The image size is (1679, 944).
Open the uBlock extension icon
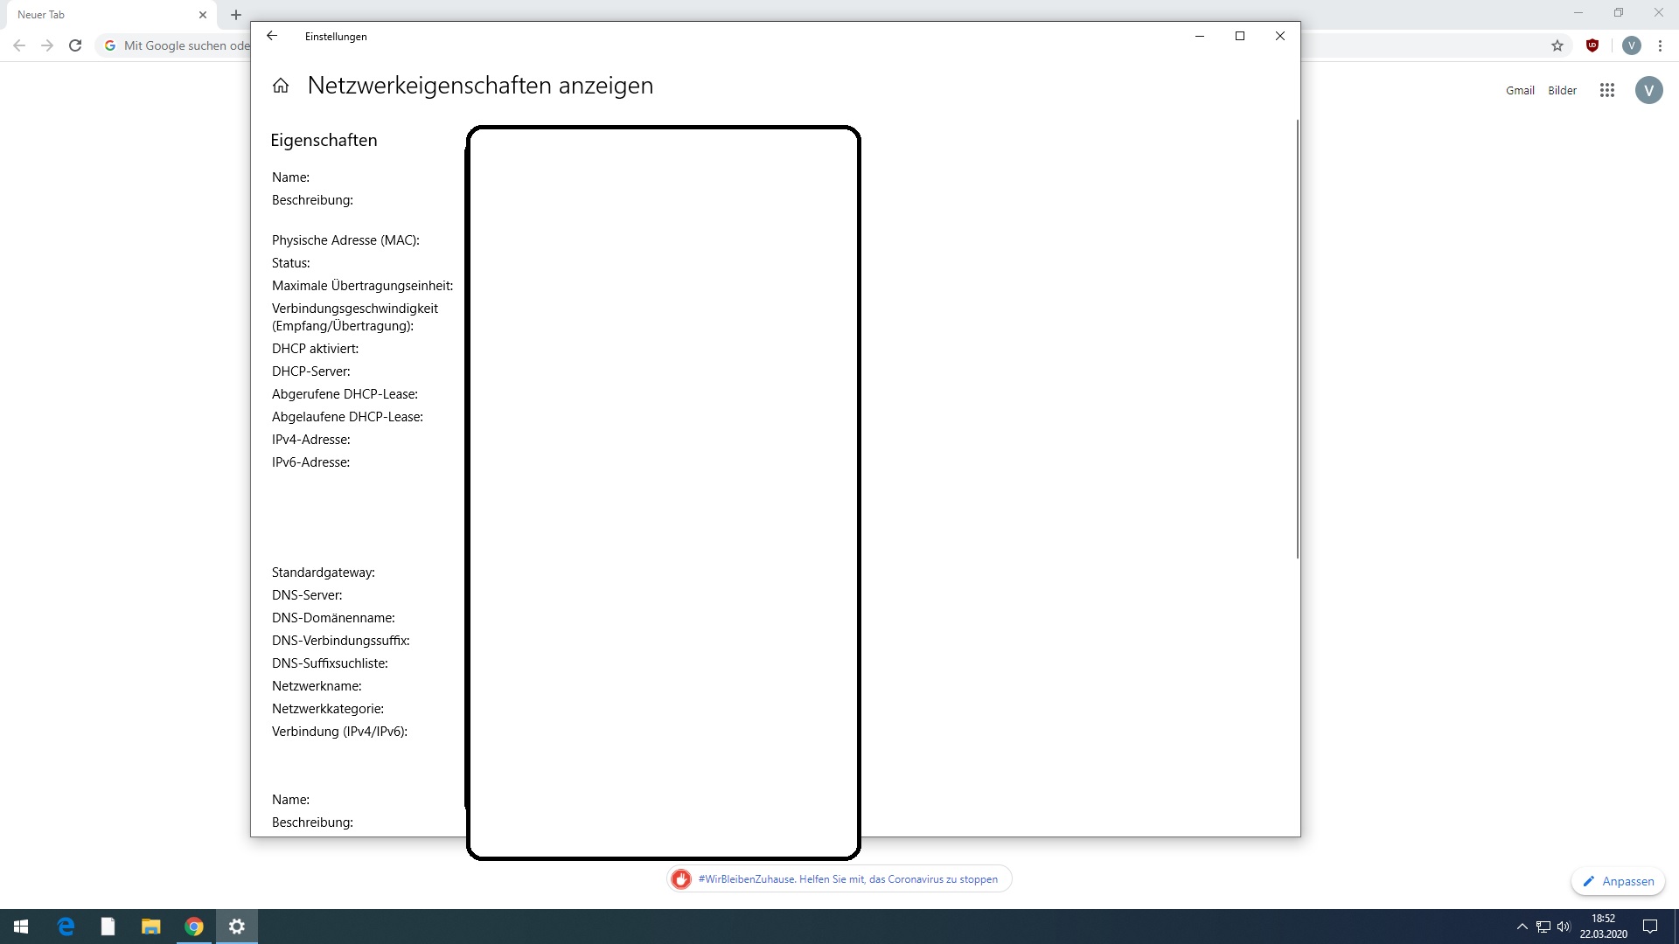click(1592, 45)
